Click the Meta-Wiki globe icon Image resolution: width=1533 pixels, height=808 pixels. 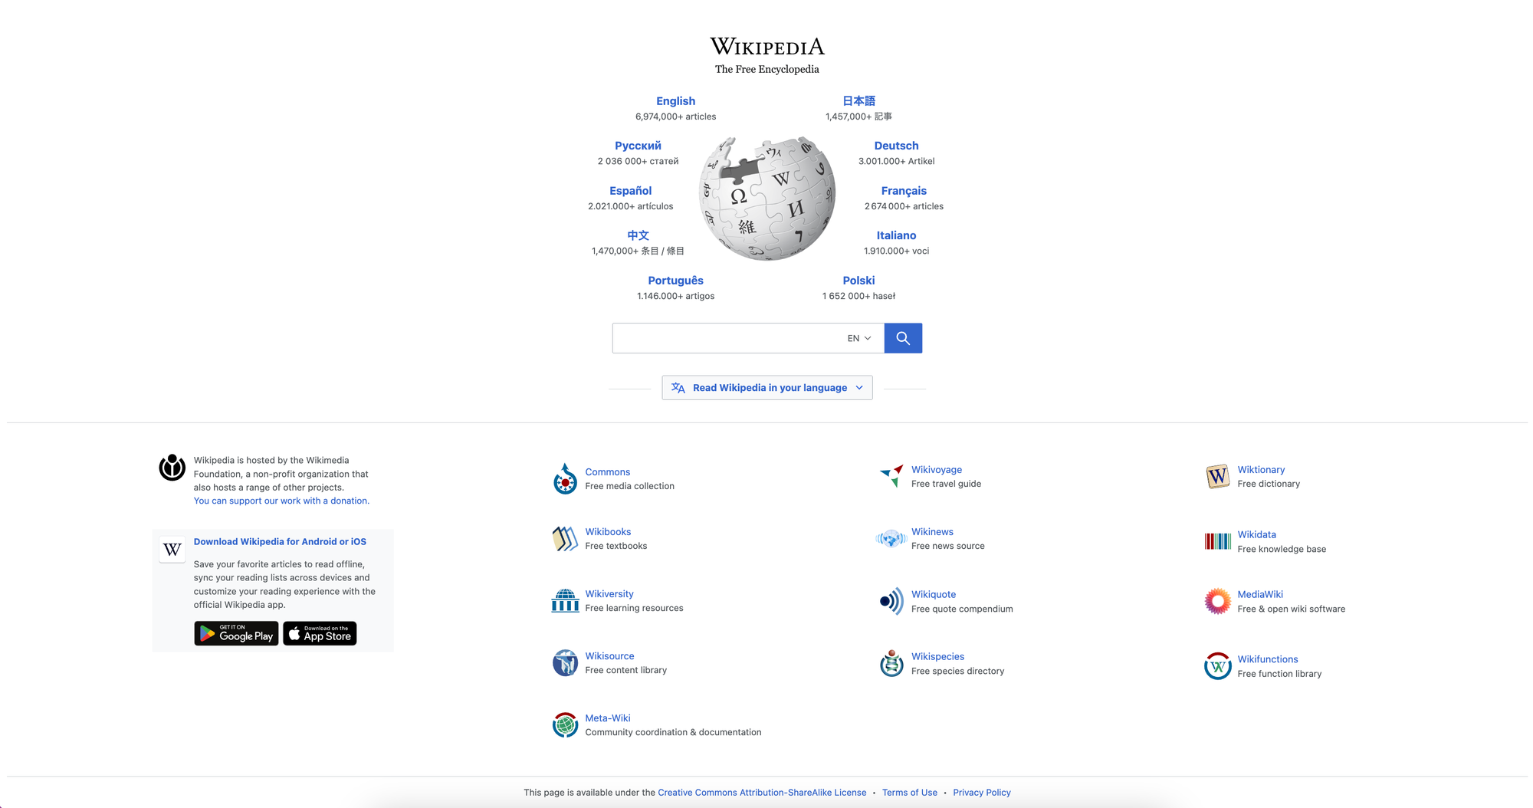coord(565,724)
